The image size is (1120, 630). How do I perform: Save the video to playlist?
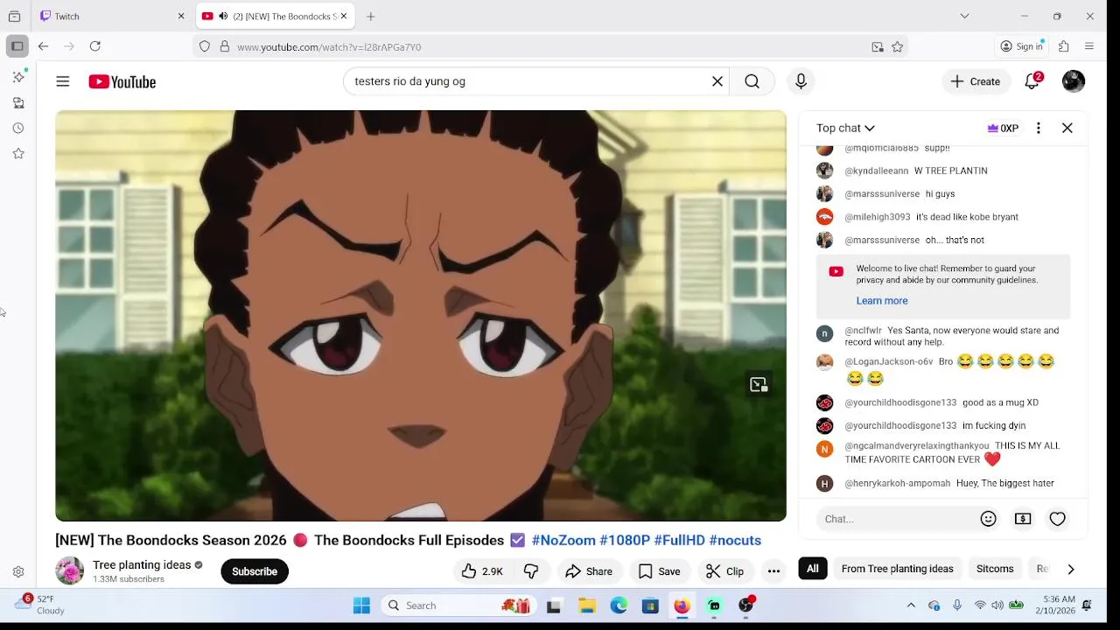coord(659,571)
